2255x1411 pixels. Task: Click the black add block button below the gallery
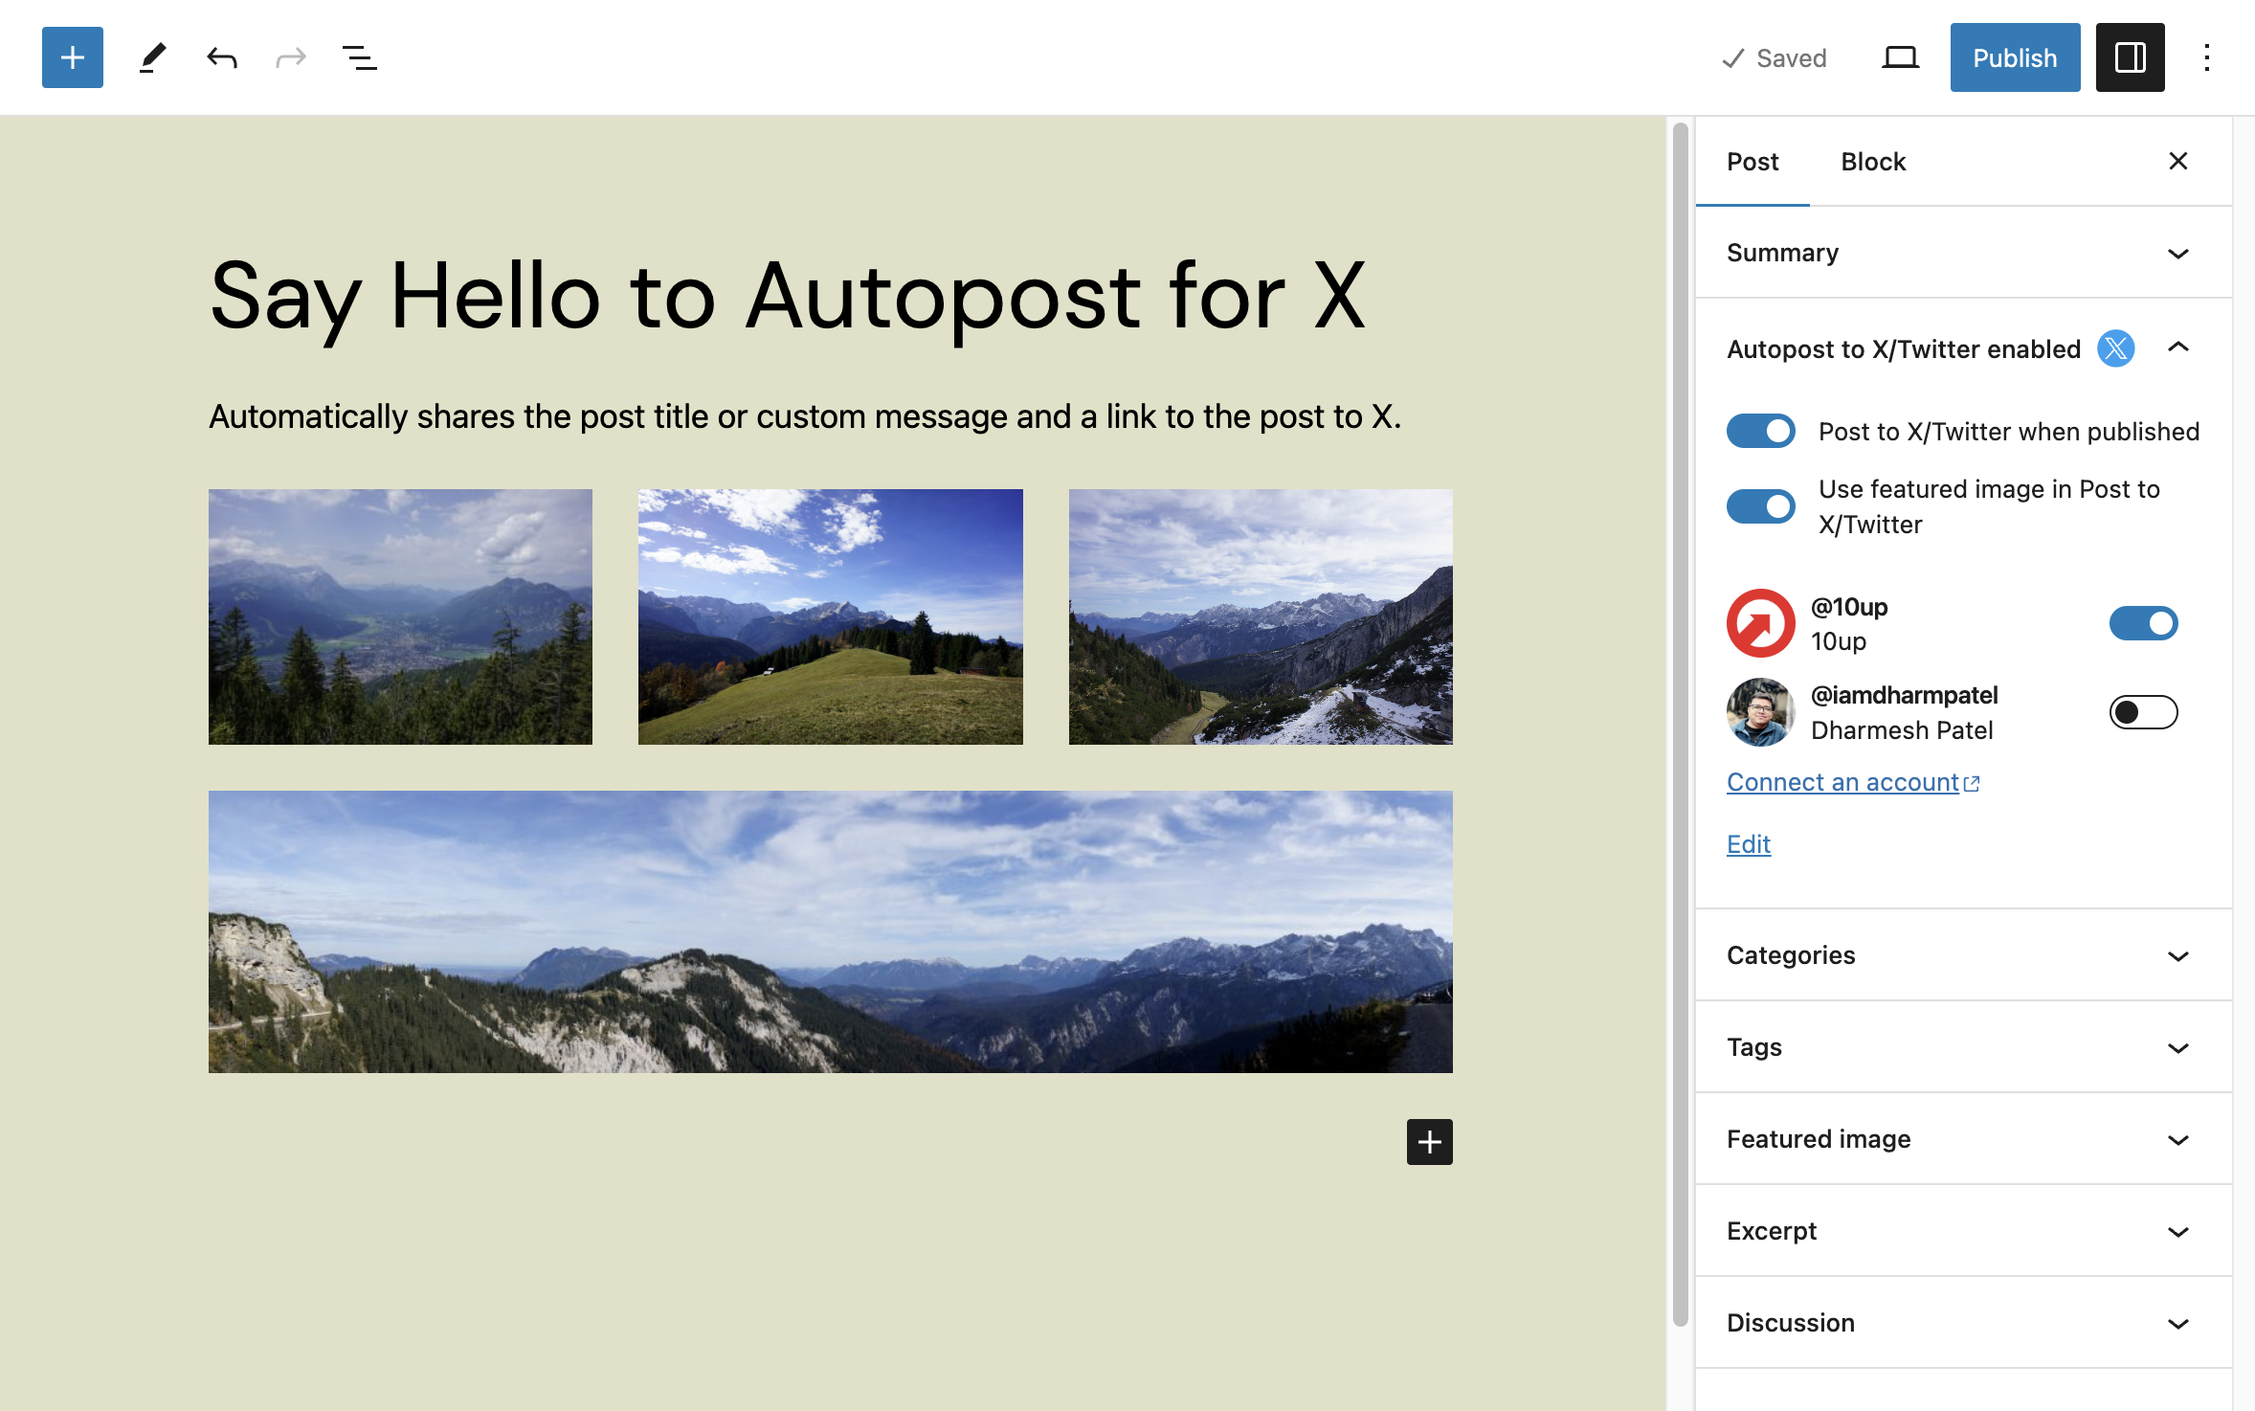pos(1429,1141)
